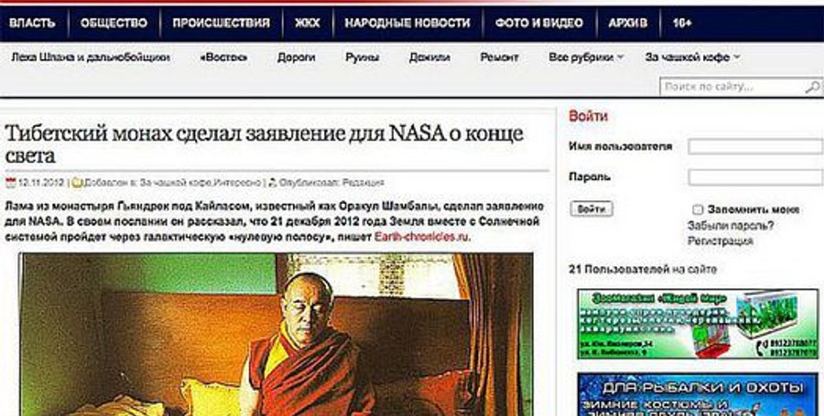Screen dimensions: 824x416
Task: Open the ПРОИСШЕСТВИЯ menu section
Action: pyautogui.click(x=220, y=23)
